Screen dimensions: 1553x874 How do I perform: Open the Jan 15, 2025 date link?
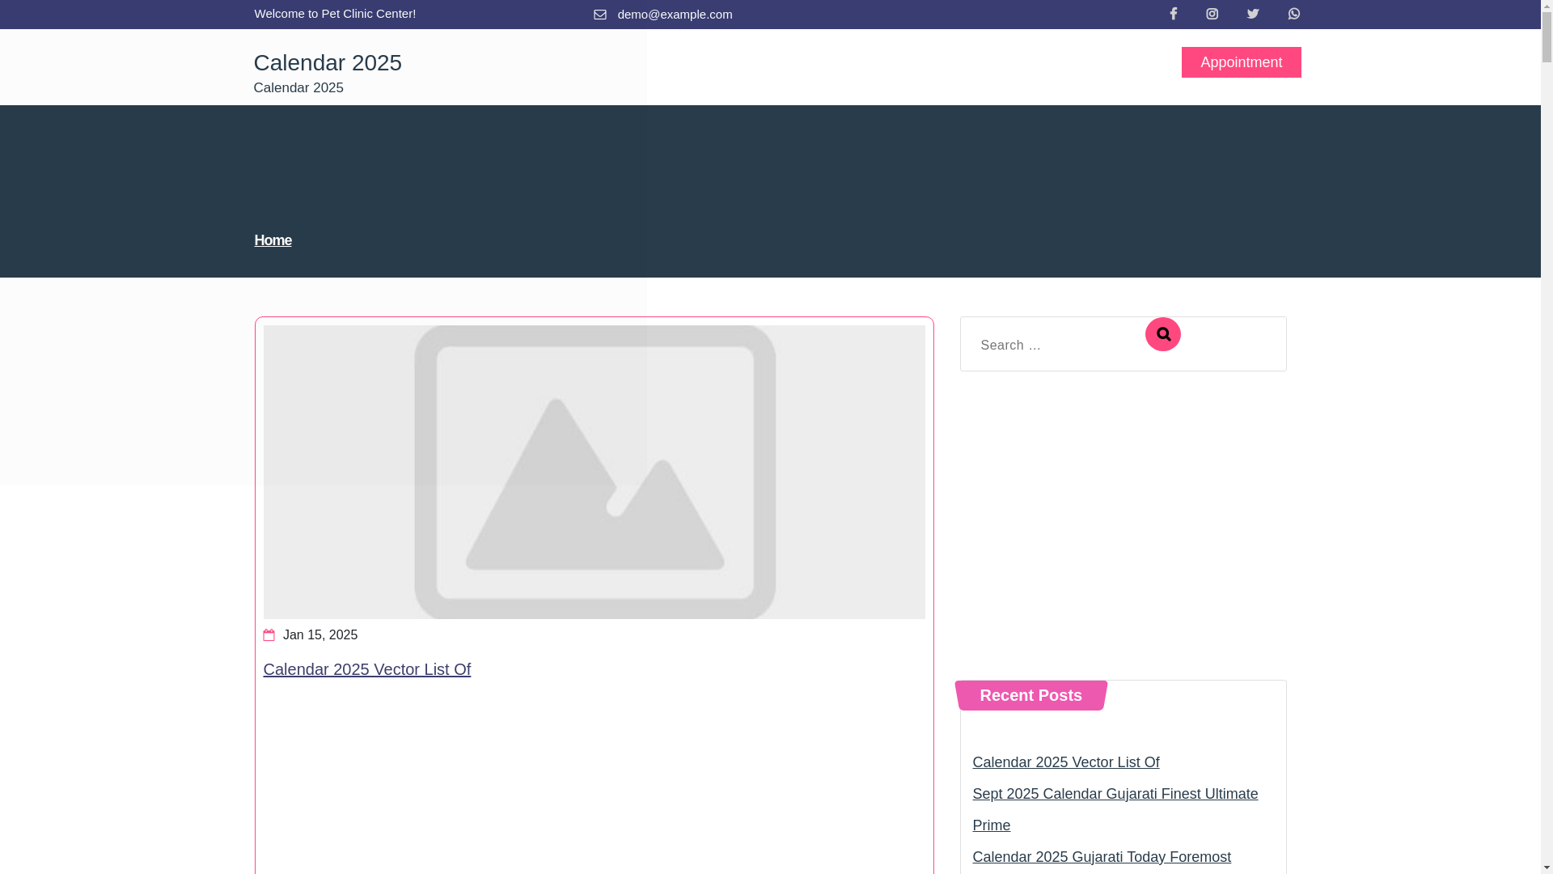[x=320, y=635]
